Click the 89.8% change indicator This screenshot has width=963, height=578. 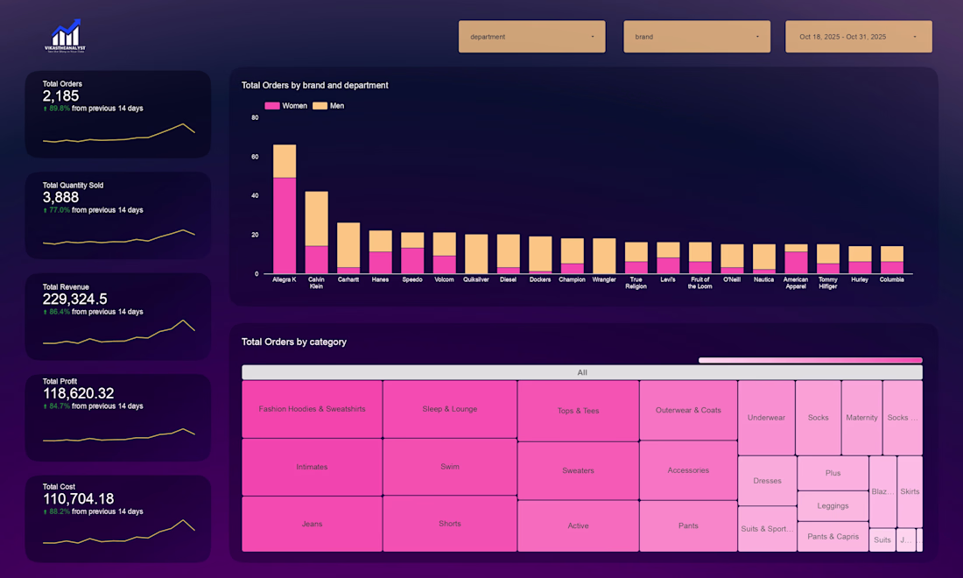(x=57, y=108)
